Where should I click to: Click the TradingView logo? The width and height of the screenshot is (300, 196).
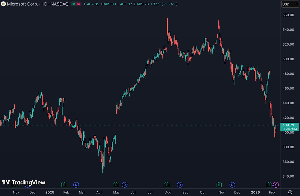pos(23,183)
